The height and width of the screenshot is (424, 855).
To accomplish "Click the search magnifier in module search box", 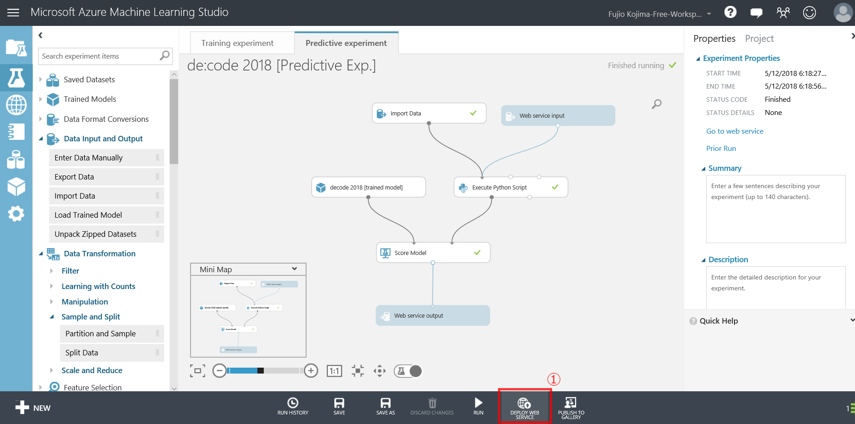I will [x=165, y=55].
